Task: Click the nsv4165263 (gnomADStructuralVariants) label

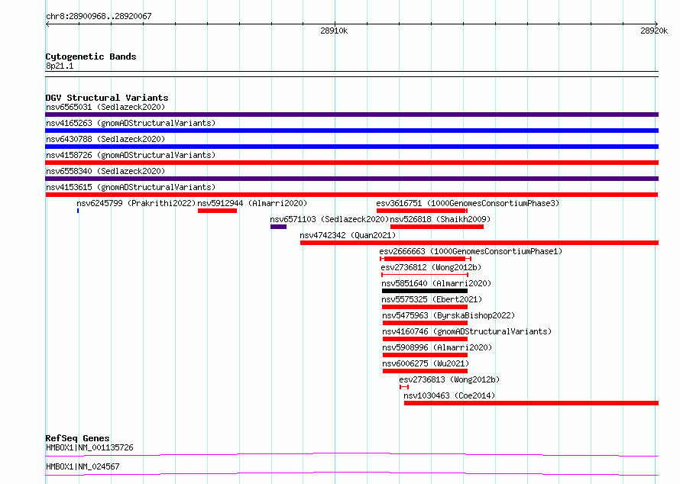Action: pos(131,123)
